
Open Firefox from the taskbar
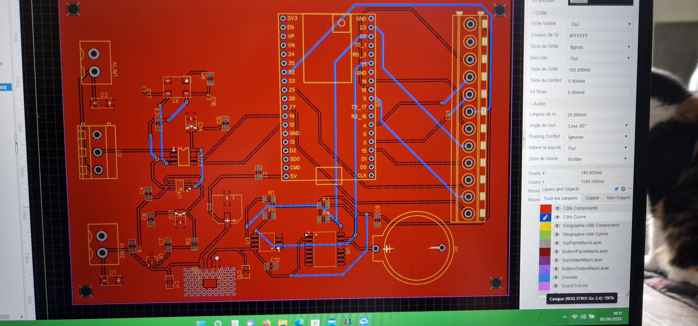click(x=266, y=323)
